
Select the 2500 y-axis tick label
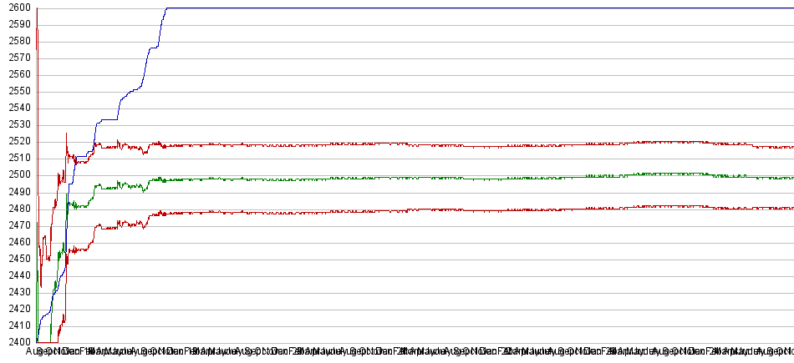20,175
